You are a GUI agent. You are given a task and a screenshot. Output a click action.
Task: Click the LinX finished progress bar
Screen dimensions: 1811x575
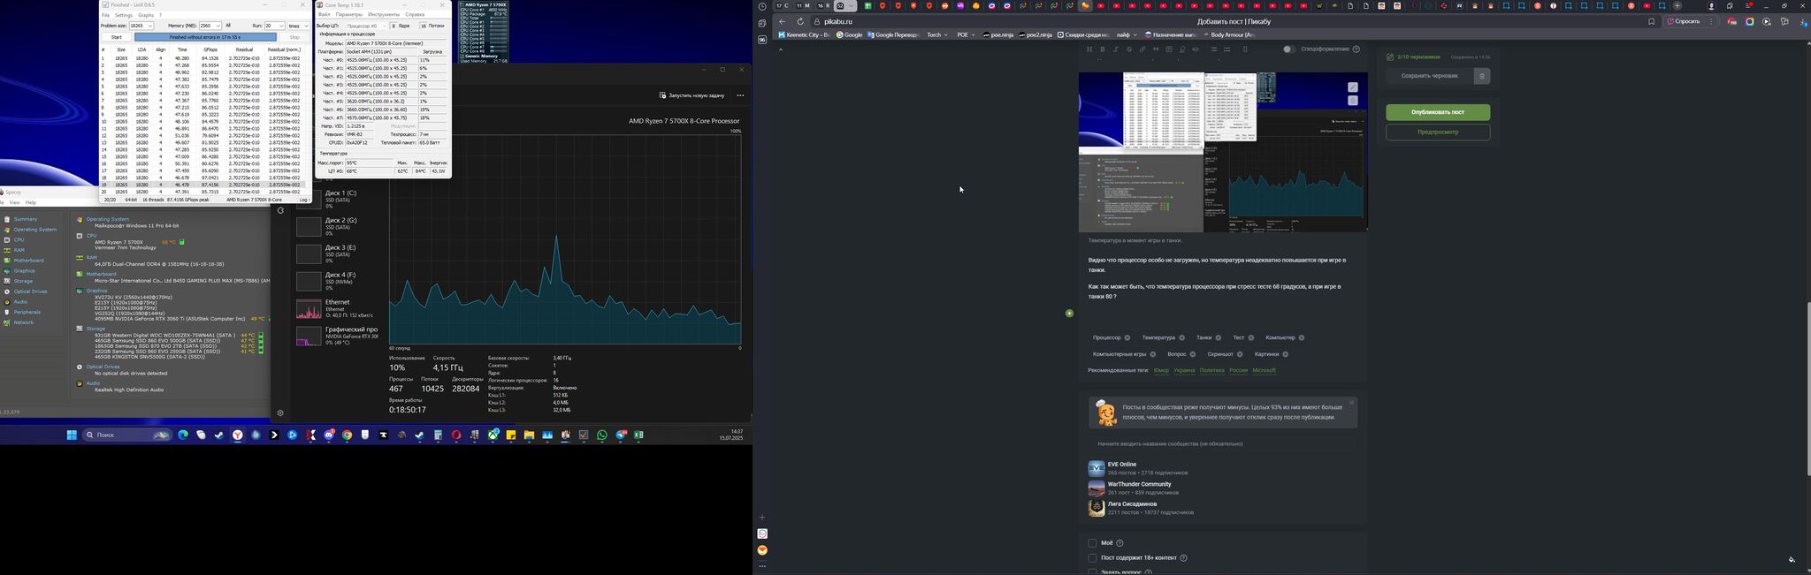204,37
